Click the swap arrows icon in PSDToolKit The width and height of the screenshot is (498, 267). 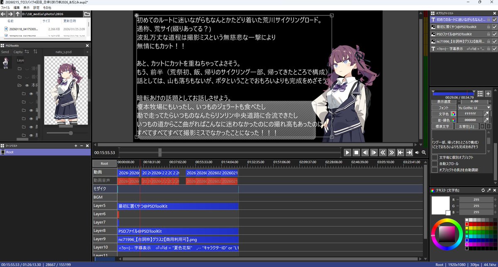click(x=27, y=51)
